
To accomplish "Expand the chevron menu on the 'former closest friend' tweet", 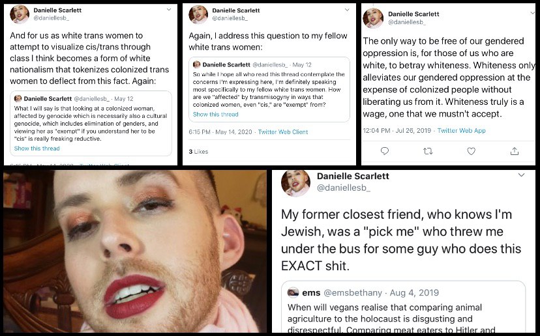I will (522, 175).
